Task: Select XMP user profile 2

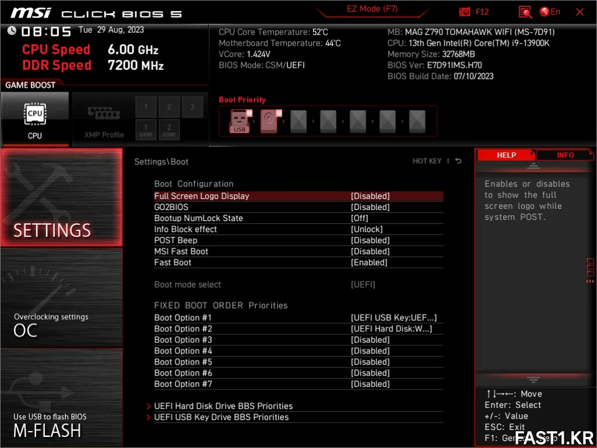Action: tap(169, 130)
